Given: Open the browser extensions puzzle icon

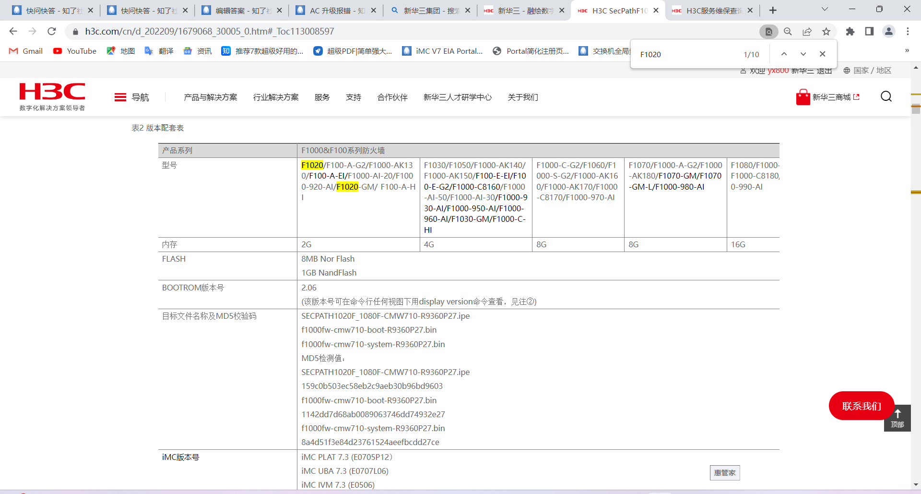Looking at the screenshot, I should [850, 32].
